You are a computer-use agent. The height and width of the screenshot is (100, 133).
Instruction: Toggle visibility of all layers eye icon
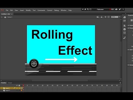[x=17, y=85]
